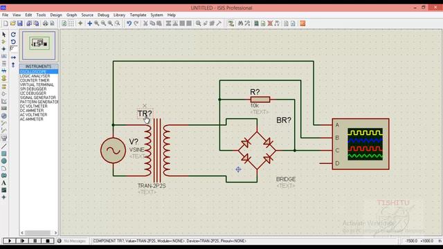Viewport: 443px width, 249px height.
Task: Click the Step simulation button
Action: (x=22, y=241)
